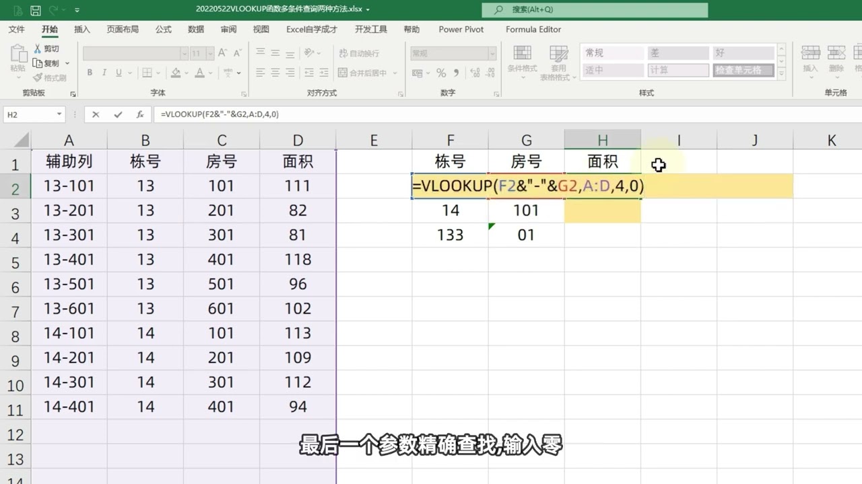Open the clipboard (剪贴板) dialog launcher
This screenshot has width=862, height=484.
point(73,93)
